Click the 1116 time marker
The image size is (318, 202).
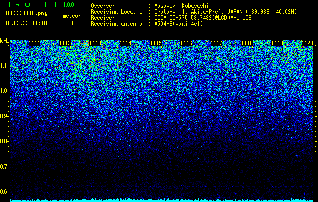pyautogui.click(x=187, y=43)
